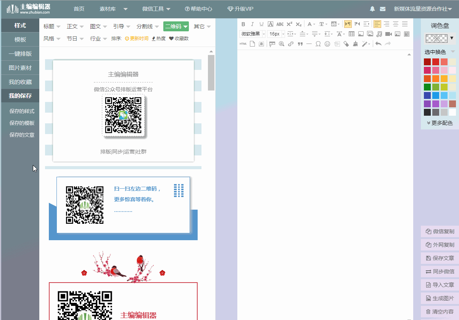The image size is (459, 320).
Task: Expand the font color dropdown
Action: tap(314, 24)
